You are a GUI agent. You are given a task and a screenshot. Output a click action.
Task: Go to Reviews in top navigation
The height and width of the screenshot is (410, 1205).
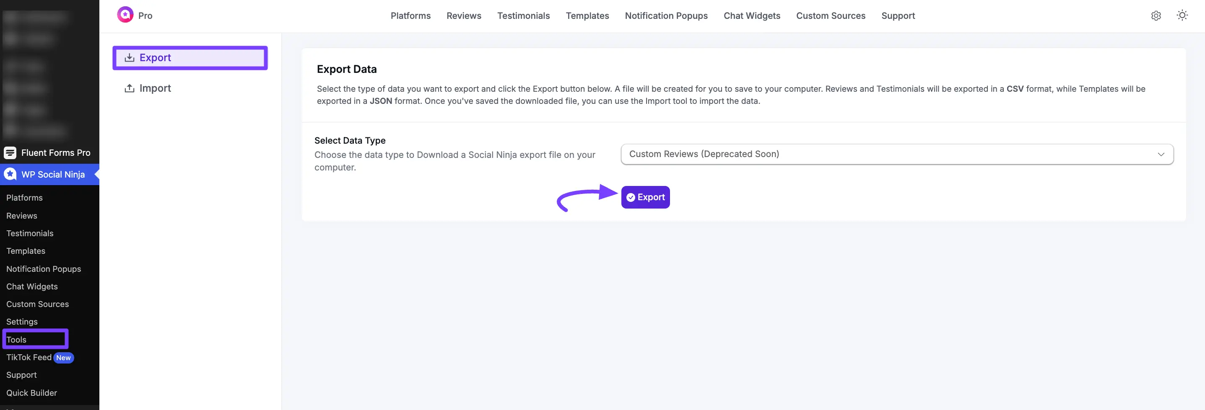pyautogui.click(x=463, y=16)
